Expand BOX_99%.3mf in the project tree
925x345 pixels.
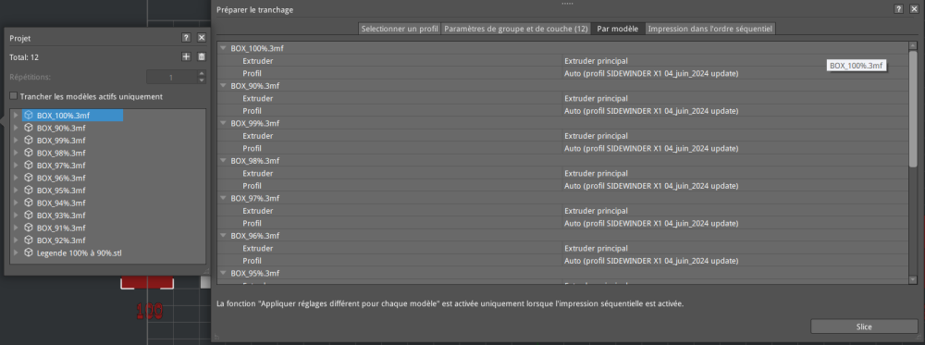(16, 141)
